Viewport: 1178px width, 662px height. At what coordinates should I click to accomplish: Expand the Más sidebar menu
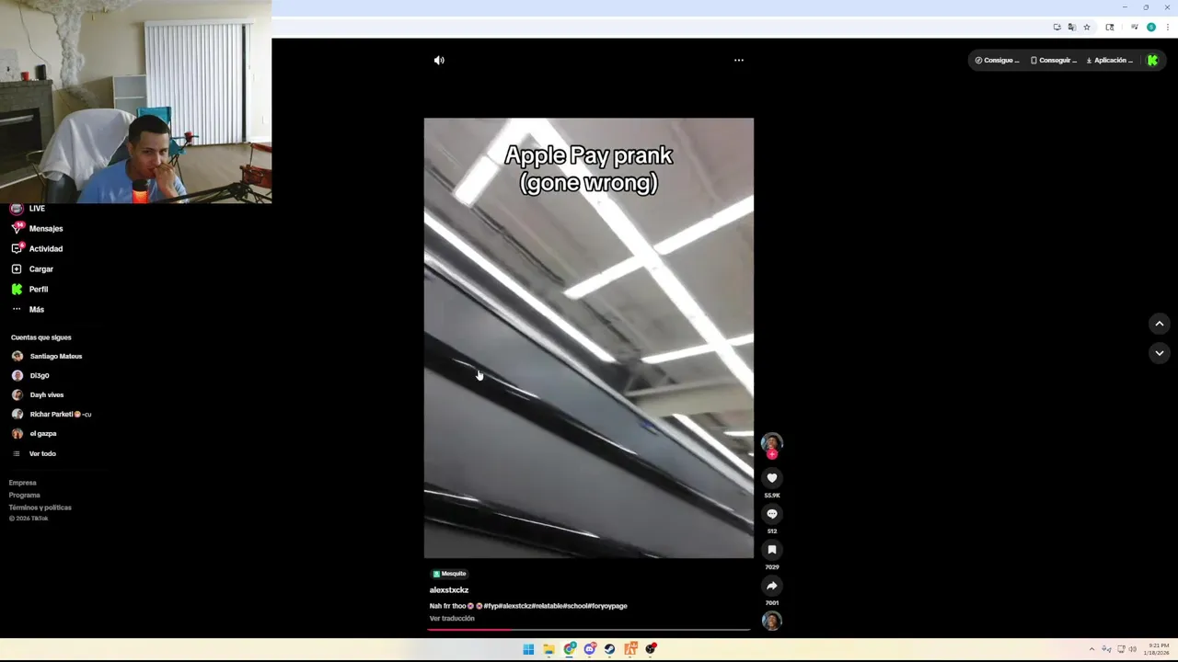point(28,309)
